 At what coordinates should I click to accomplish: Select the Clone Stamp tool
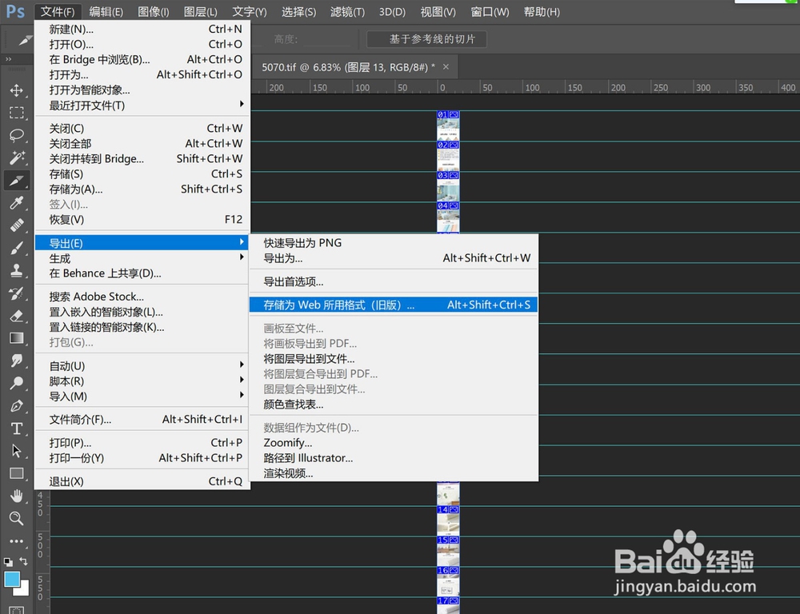click(x=17, y=270)
